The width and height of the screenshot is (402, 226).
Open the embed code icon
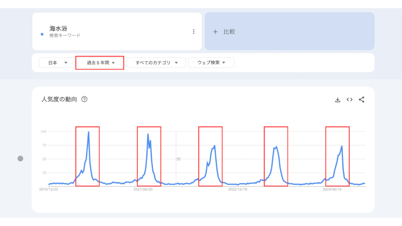[349, 100]
